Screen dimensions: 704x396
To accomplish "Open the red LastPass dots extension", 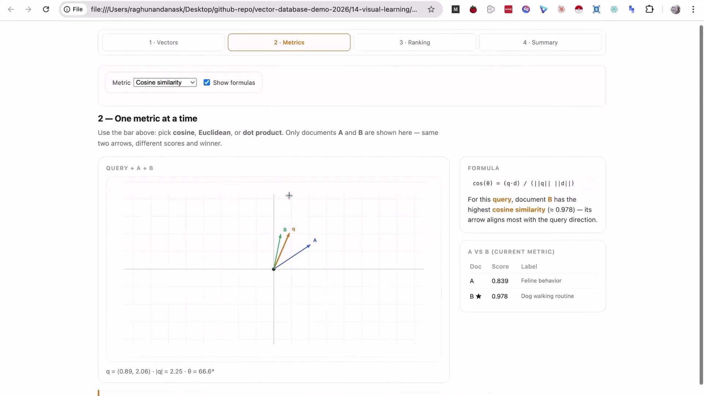I will [508, 10].
